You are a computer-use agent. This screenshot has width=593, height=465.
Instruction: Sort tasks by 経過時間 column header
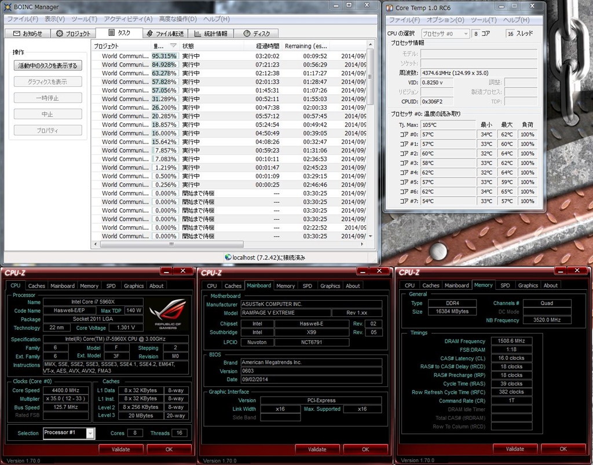point(262,46)
